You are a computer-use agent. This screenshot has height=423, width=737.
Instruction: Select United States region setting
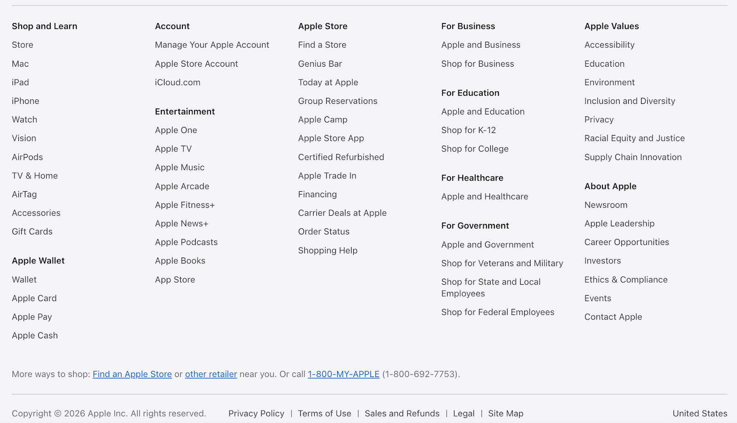pyautogui.click(x=700, y=413)
